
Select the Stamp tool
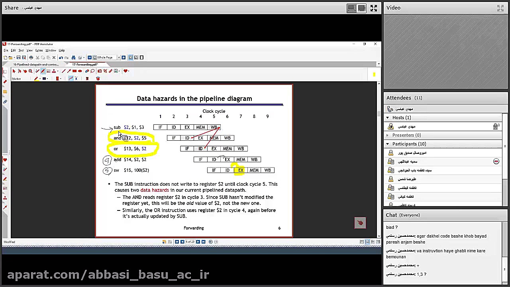tap(54, 71)
